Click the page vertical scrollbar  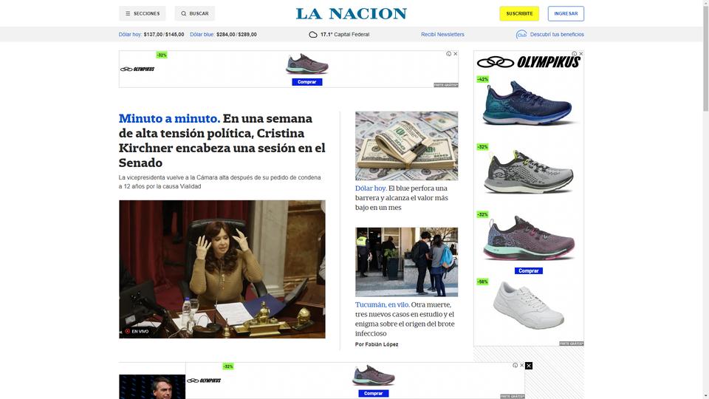705,55
